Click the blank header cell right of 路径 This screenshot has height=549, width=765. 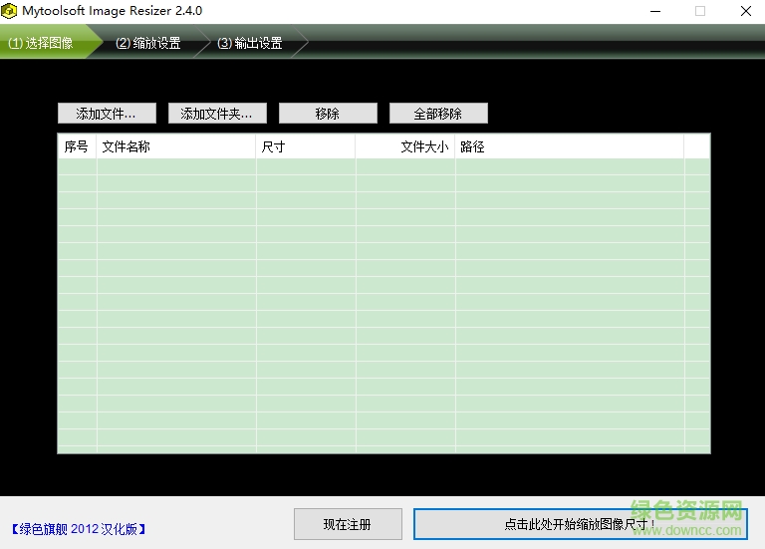point(696,146)
